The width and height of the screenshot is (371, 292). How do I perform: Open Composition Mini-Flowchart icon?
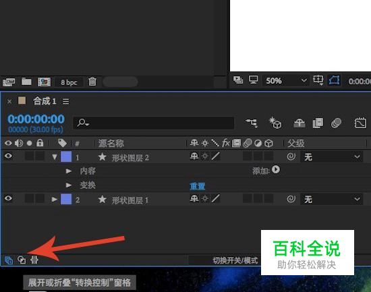click(x=252, y=123)
